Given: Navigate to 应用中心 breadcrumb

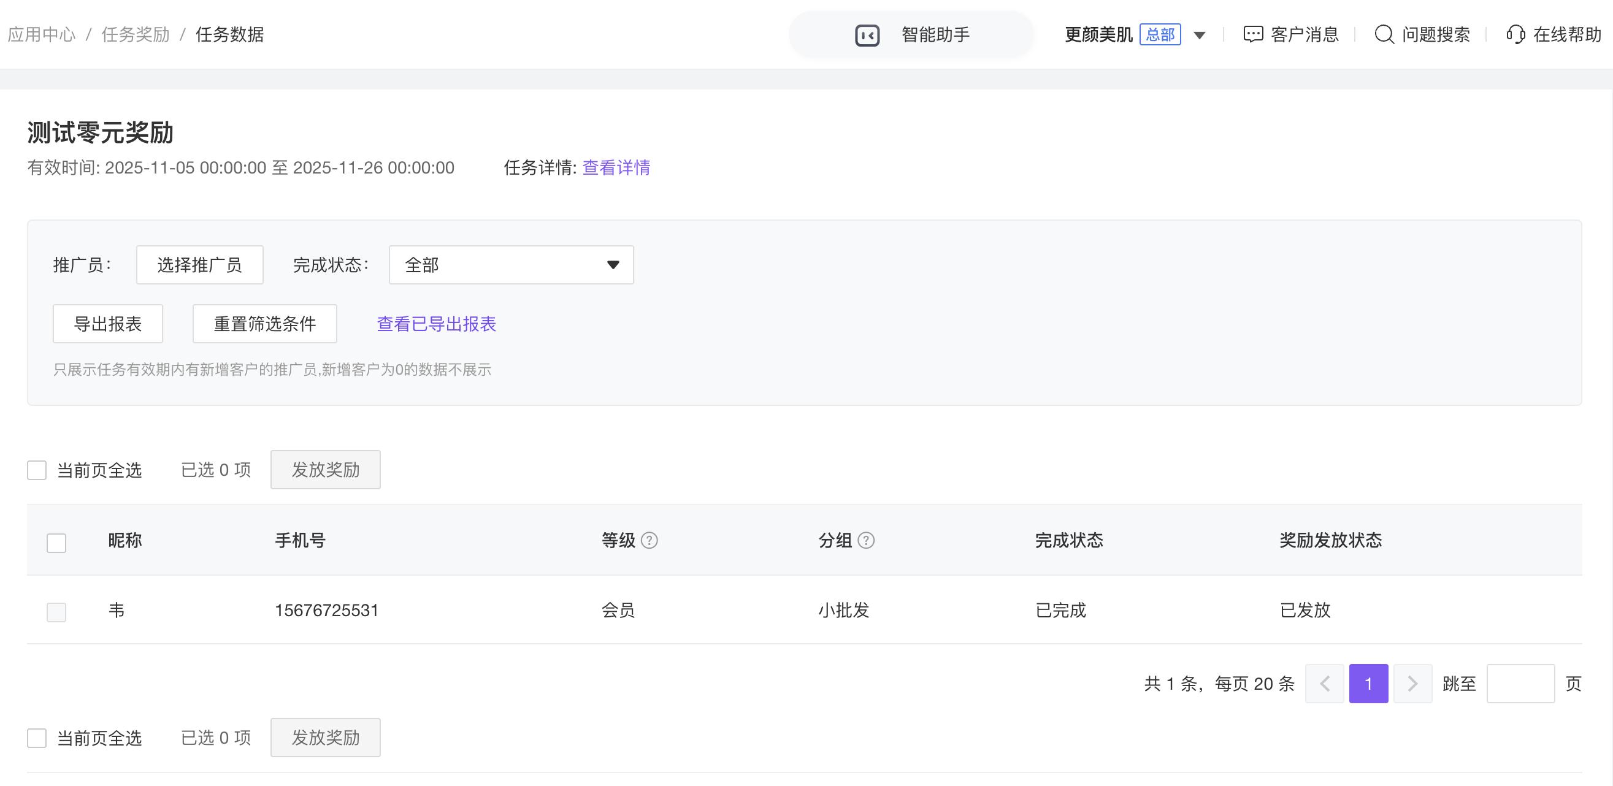Looking at the screenshot, I should point(41,34).
